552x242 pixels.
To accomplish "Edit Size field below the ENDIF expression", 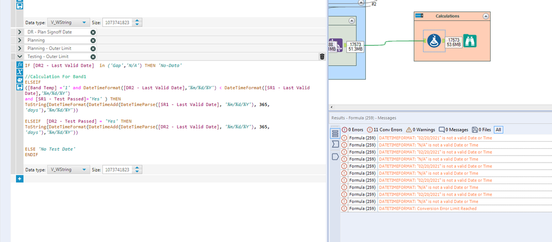I will [118, 170].
